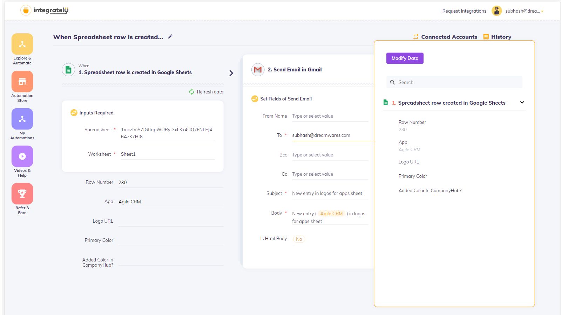The width and height of the screenshot is (561, 315).
Task: Open Videos & Help icon
Action: [22, 156]
